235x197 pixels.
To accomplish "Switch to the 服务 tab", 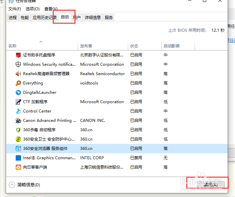I will click(x=108, y=18).
